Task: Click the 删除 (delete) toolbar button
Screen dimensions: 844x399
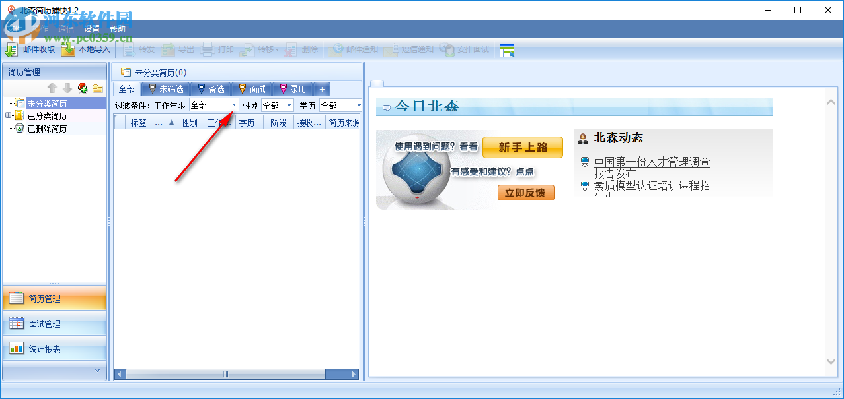Action: 301,49
